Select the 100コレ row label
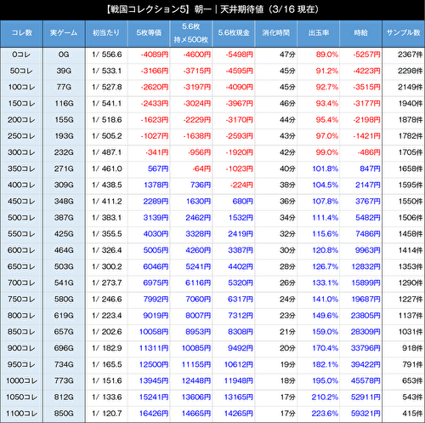Screen dimensions: 425x423 click(x=21, y=87)
